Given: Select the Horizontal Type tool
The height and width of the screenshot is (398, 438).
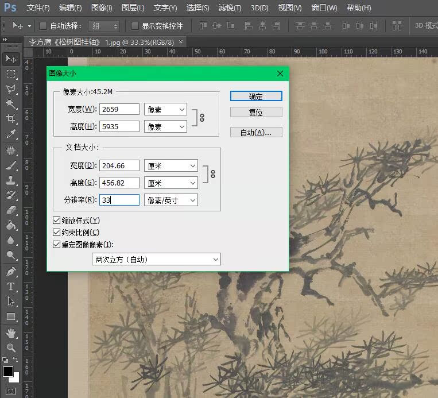Looking at the screenshot, I should (11, 286).
